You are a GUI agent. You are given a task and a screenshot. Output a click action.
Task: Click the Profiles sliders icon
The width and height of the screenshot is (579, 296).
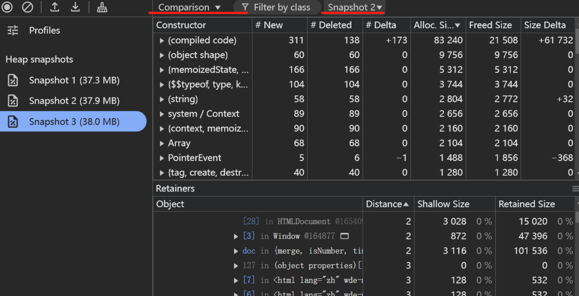13,30
